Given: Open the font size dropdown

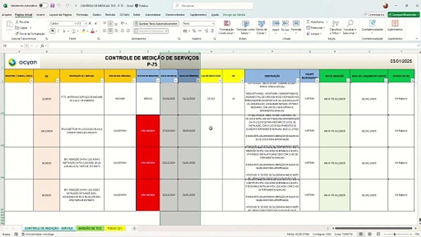Looking at the screenshot, I should [x=86, y=24].
